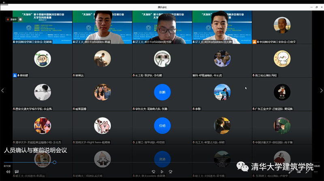Skip back ten seconds
This screenshot has width=324, height=181.
click(153, 172)
